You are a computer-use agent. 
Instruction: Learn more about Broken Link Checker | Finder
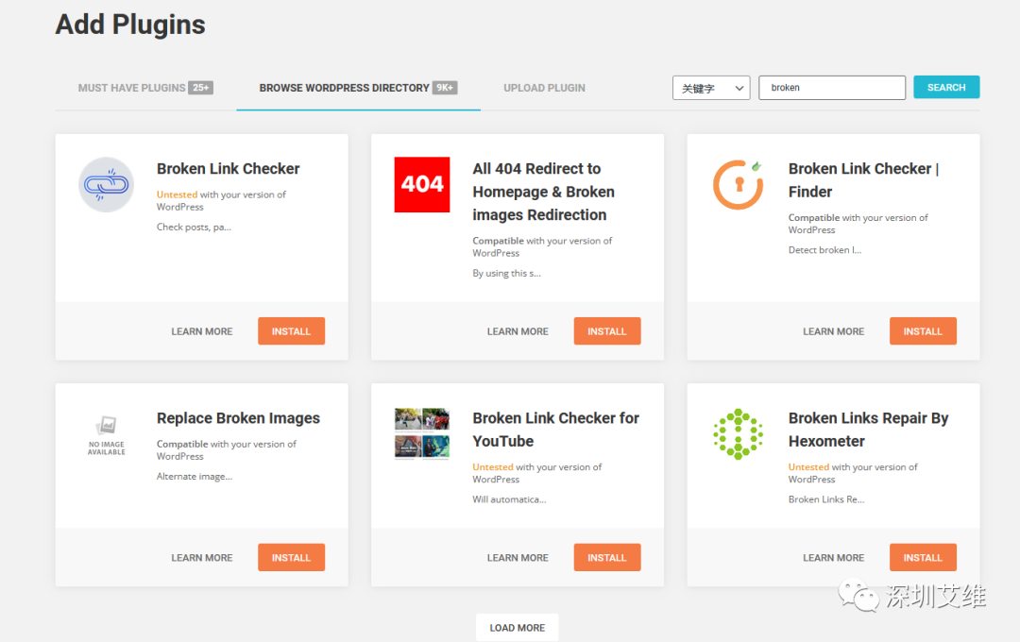pyautogui.click(x=833, y=331)
